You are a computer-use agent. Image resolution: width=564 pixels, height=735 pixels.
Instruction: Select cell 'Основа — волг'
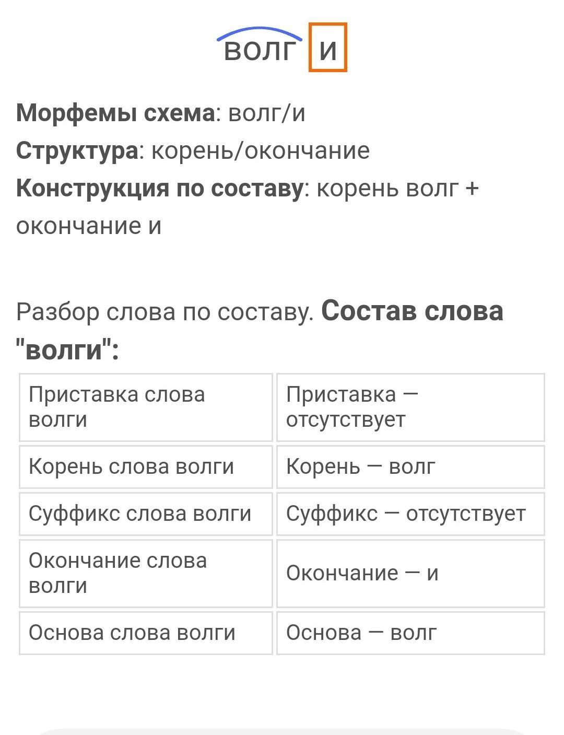[410, 633]
